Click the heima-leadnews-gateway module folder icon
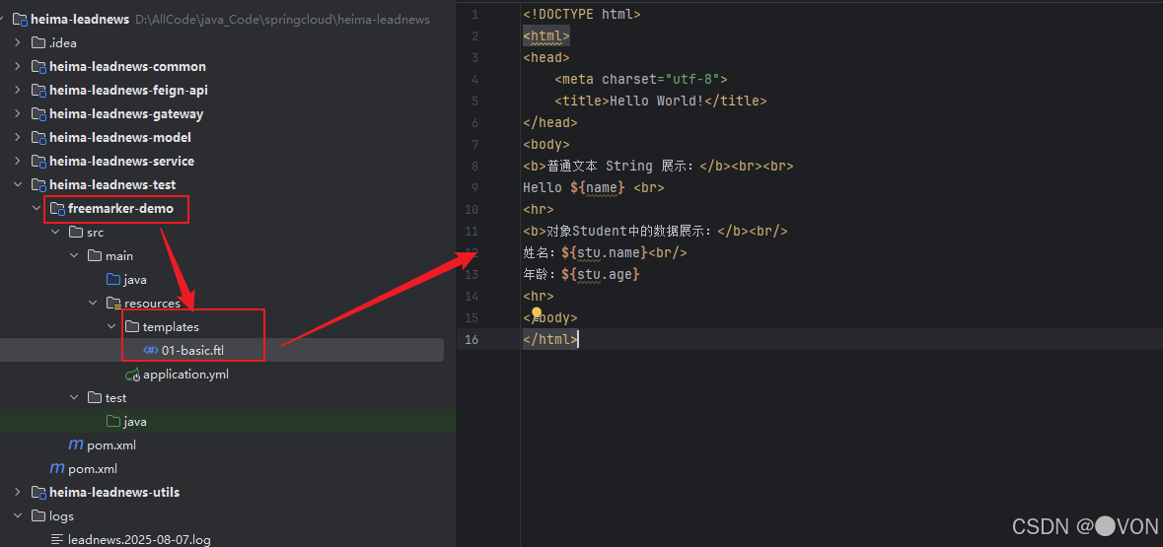This screenshot has width=1163, height=547. [x=38, y=114]
